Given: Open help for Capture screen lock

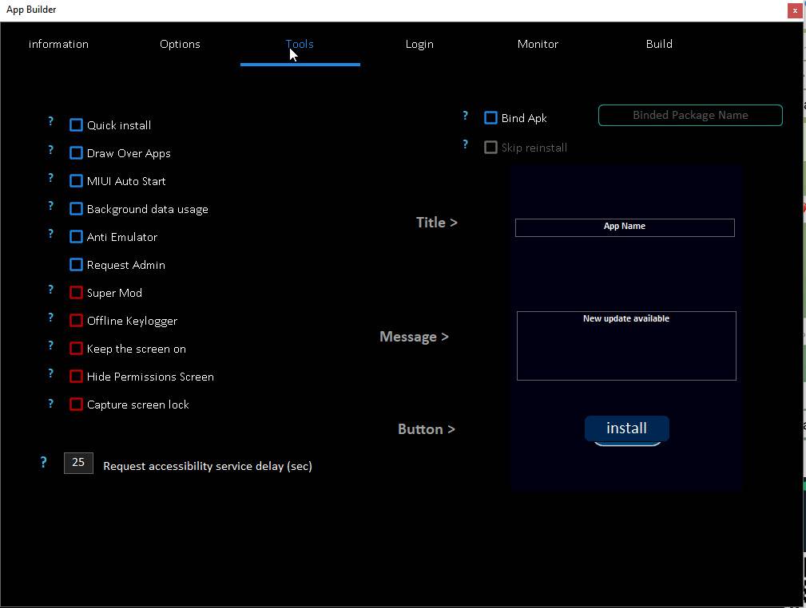Looking at the screenshot, I should [50, 403].
